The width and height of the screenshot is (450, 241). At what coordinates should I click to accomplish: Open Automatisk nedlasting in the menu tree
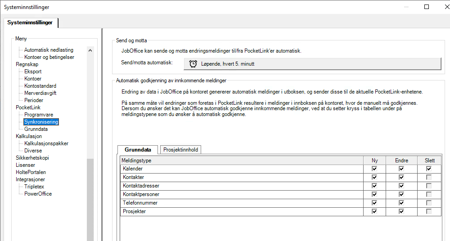(49, 50)
